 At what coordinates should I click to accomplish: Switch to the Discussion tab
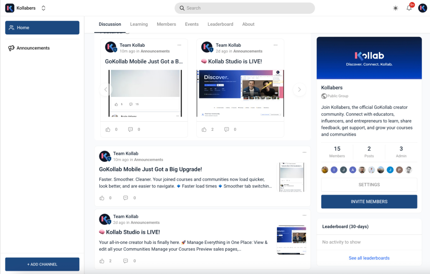(110, 24)
